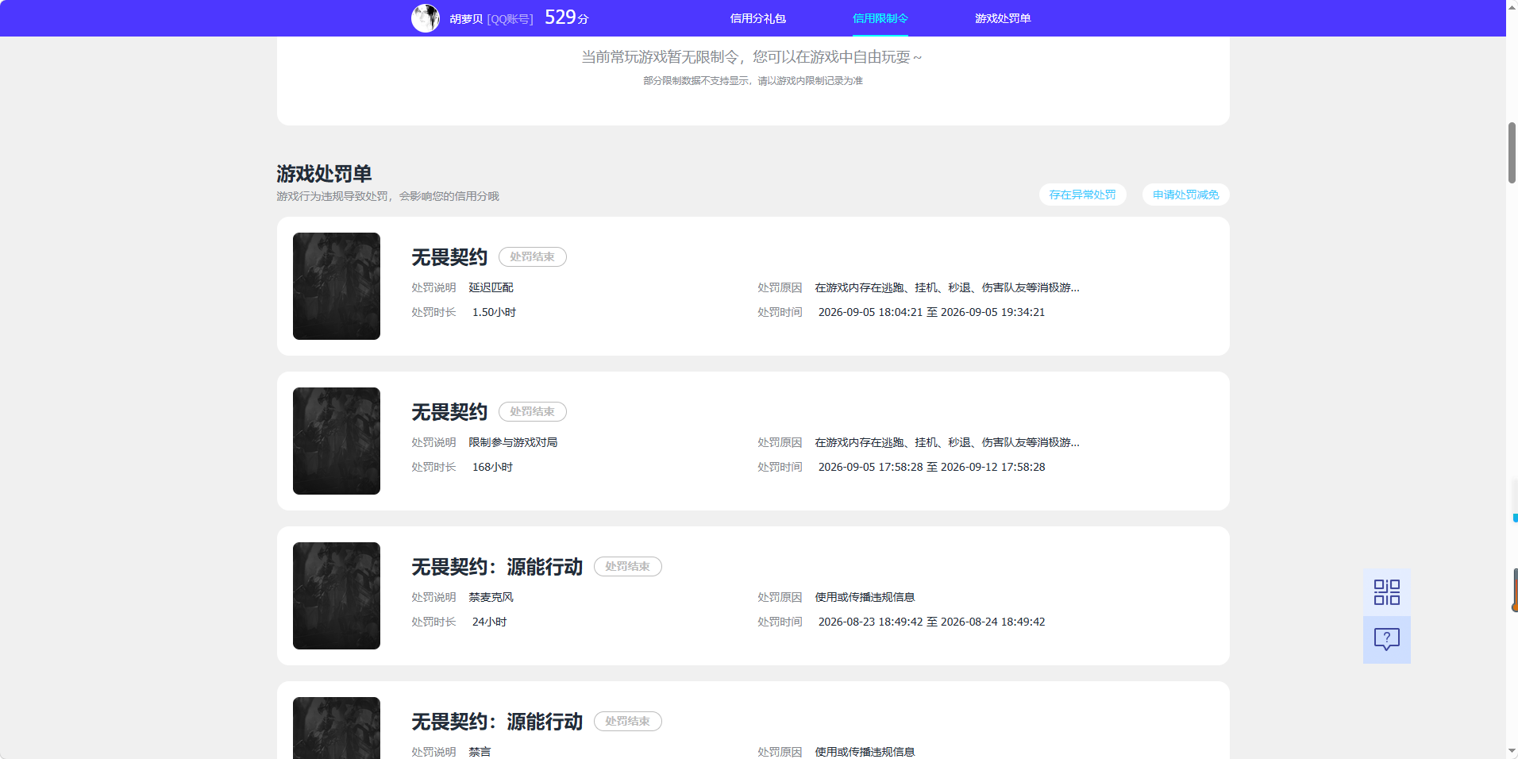This screenshot has width=1518, height=759.
Task: Click the penalty time starting 2026-09-05 17:58:28
Action: pos(931,467)
